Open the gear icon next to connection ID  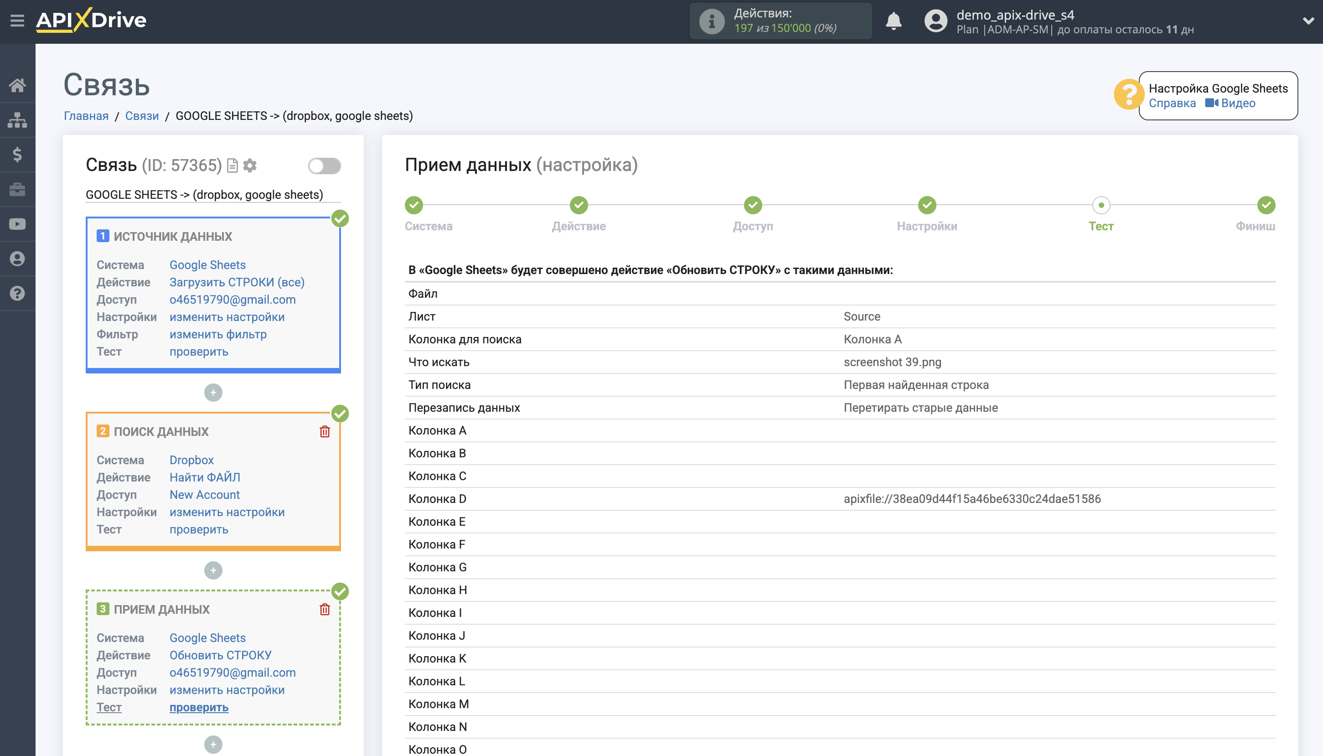click(250, 166)
